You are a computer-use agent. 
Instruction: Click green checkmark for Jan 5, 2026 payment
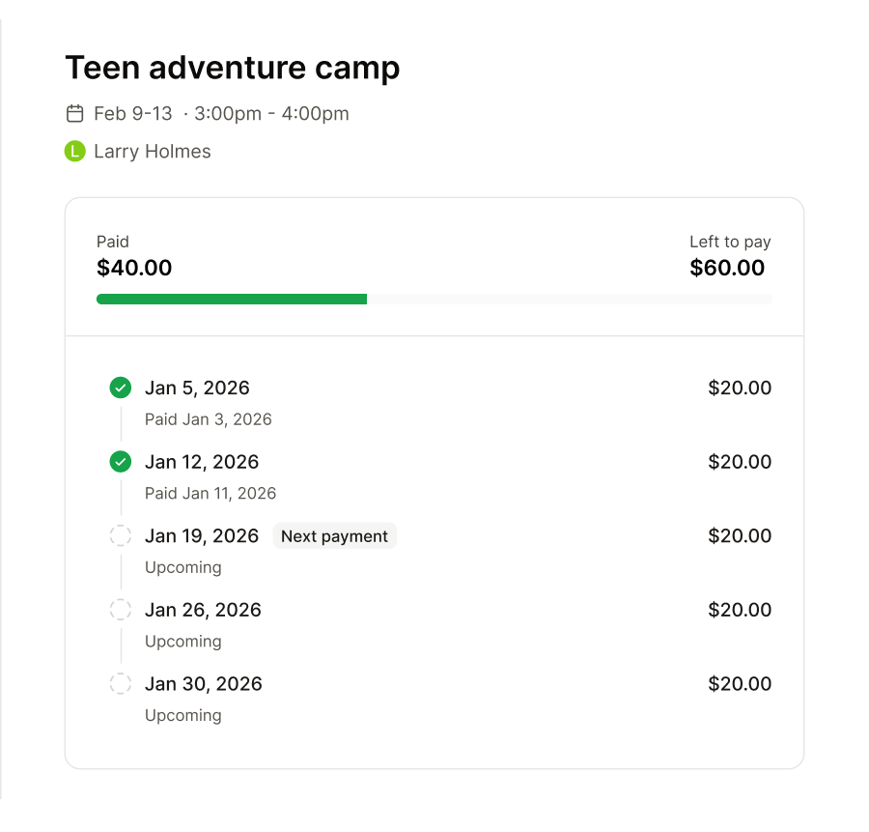click(x=121, y=387)
